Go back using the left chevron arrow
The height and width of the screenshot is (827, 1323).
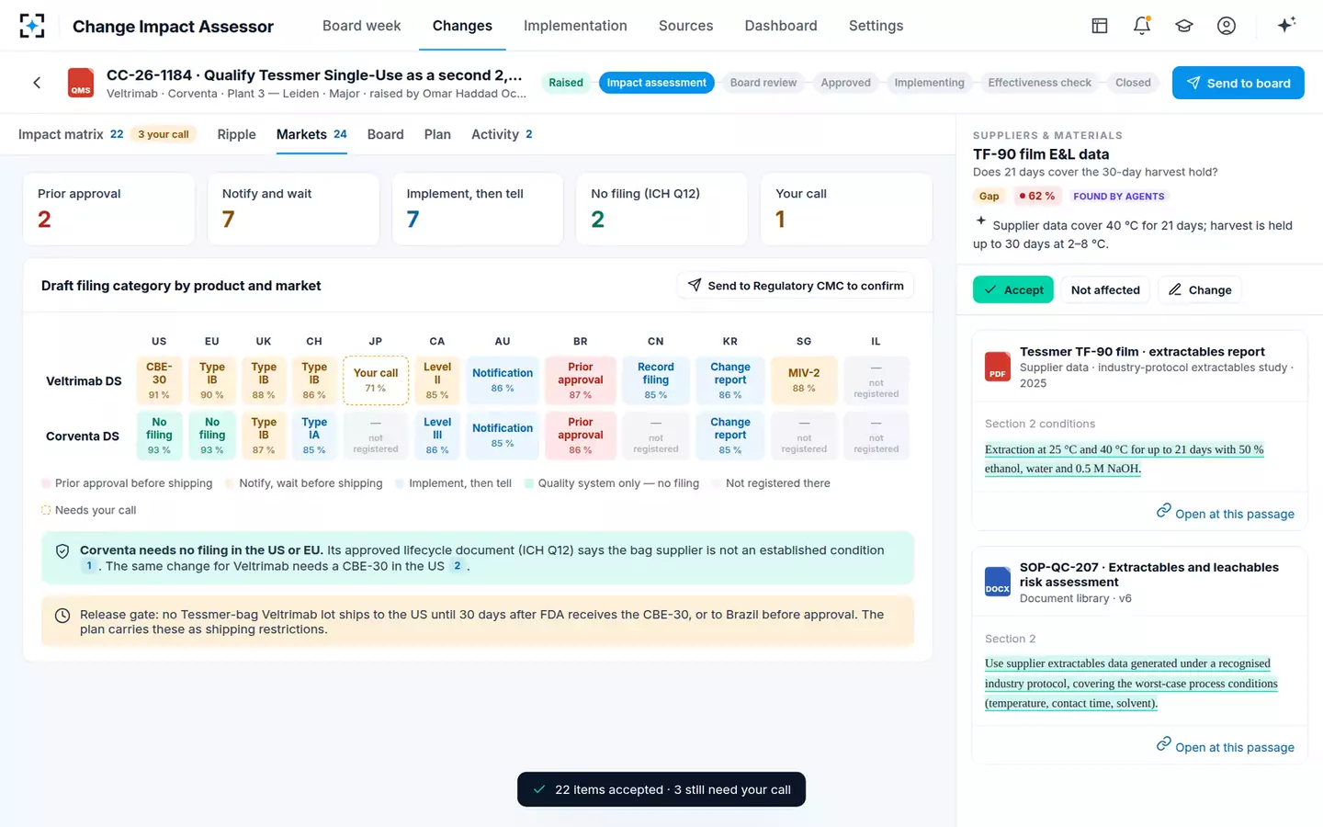[37, 83]
